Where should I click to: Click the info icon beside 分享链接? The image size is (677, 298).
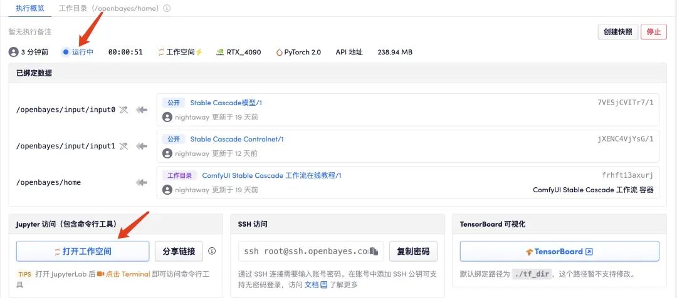[x=212, y=251]
